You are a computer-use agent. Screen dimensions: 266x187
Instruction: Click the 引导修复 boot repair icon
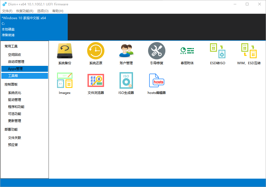tap(157, 51)
